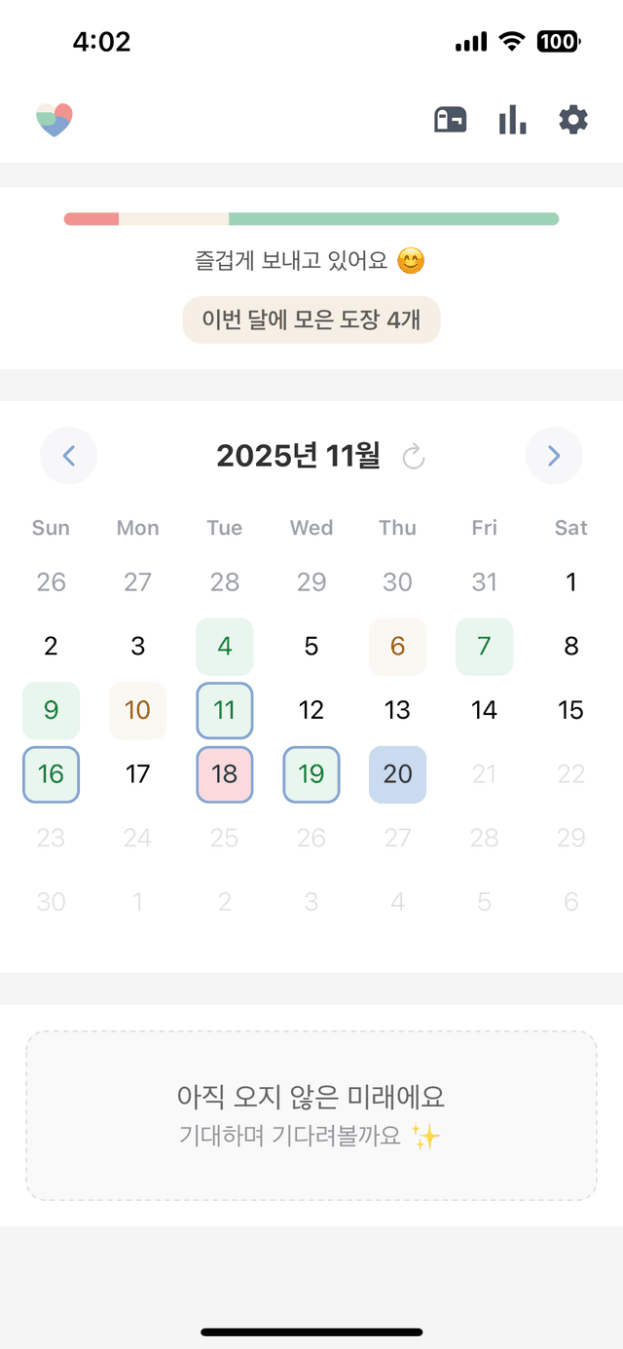Open the mailbox icon
Image resolution: width=623 pixels, height=1349 pixels.
click(x=450, y=120)
